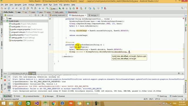The height and width of the screenshot is (106, 188).
Task: Click the up arrow in Run panel
Action: point(9,77)
